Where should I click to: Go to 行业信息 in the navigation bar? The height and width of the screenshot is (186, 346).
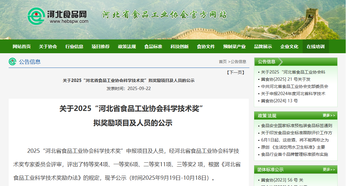[74, 47]
